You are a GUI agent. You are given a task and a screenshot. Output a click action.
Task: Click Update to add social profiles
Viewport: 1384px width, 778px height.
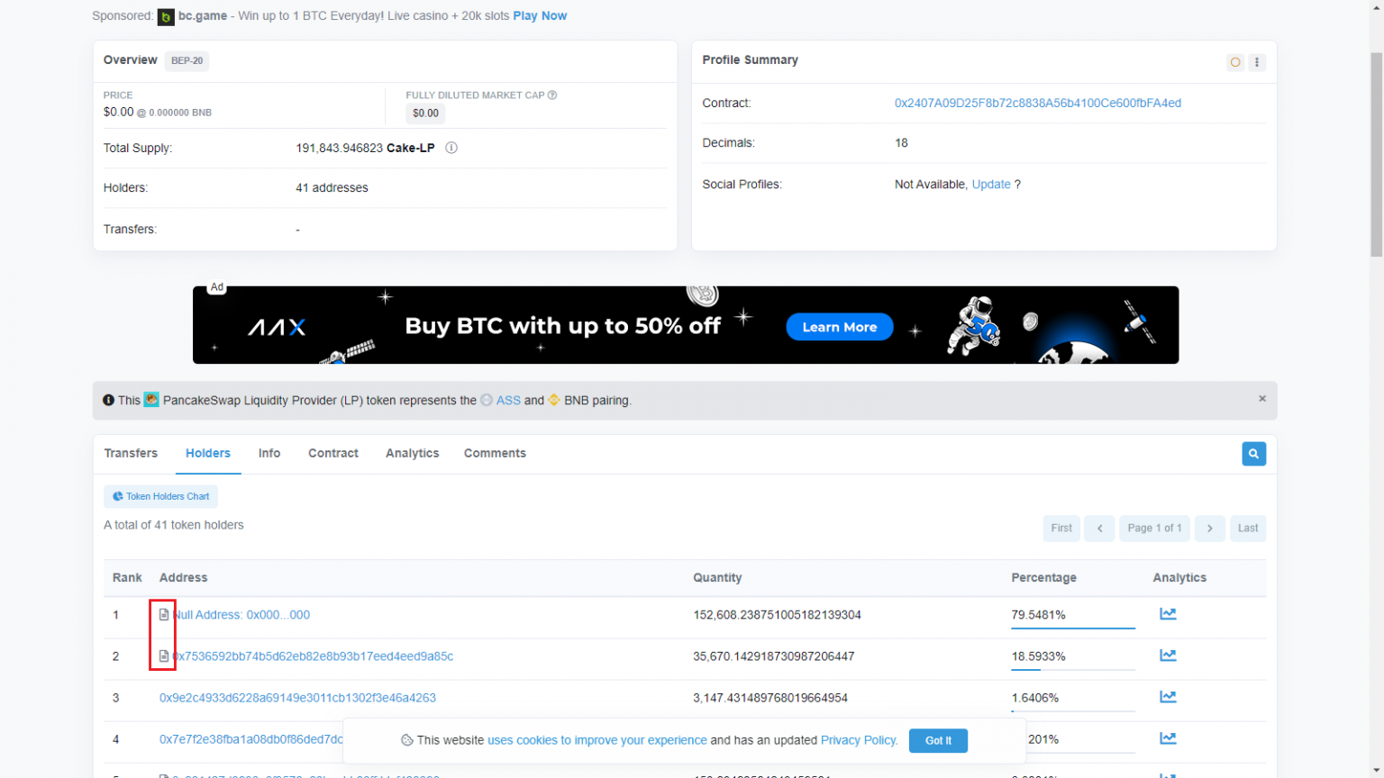click(x=990, y=184)
